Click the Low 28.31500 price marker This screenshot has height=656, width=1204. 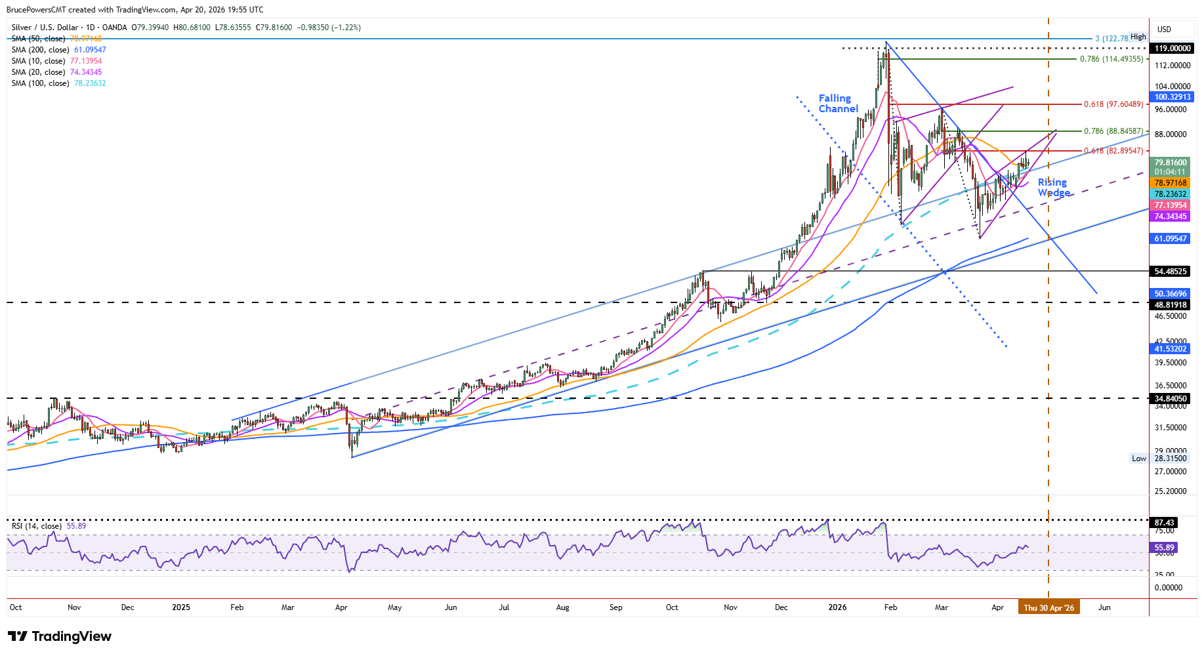1159,459
